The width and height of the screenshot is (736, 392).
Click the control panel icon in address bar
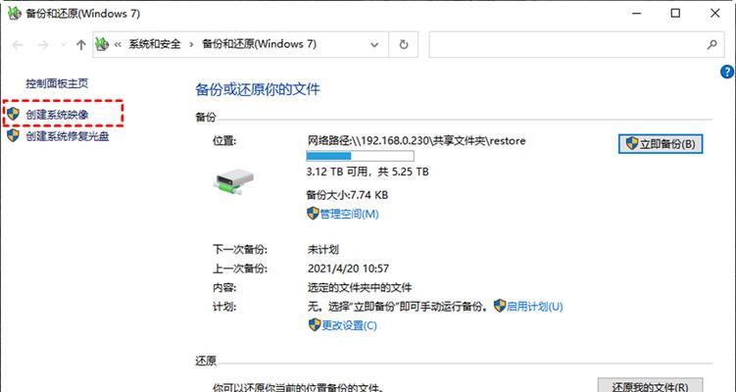[102, 44]
